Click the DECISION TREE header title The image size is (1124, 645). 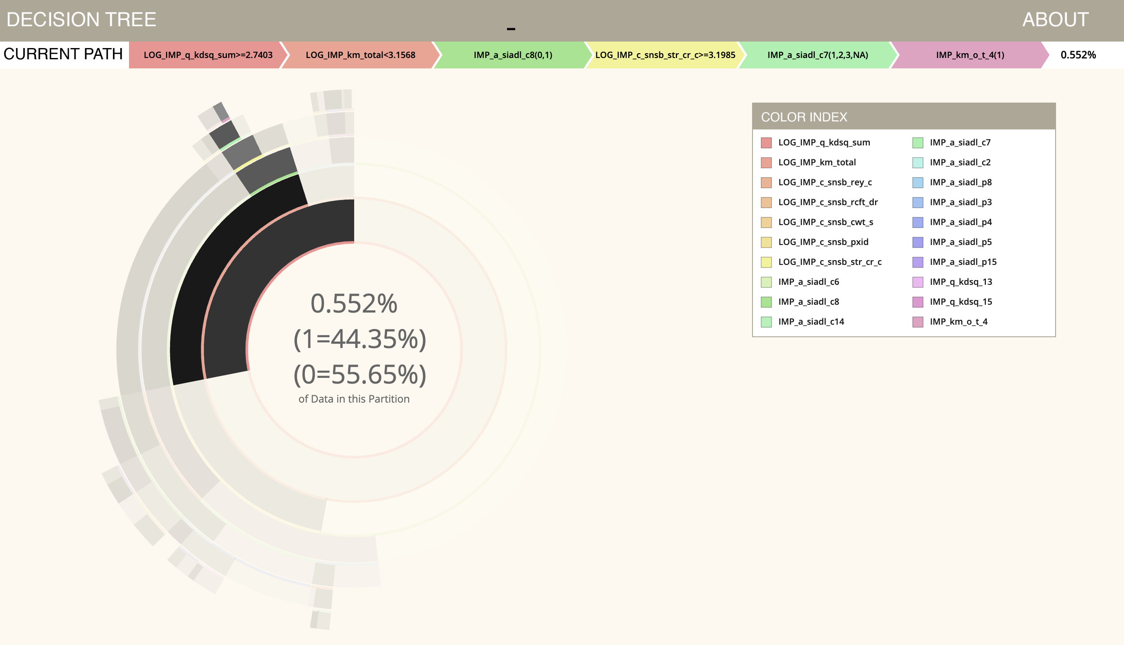(81, 20)
